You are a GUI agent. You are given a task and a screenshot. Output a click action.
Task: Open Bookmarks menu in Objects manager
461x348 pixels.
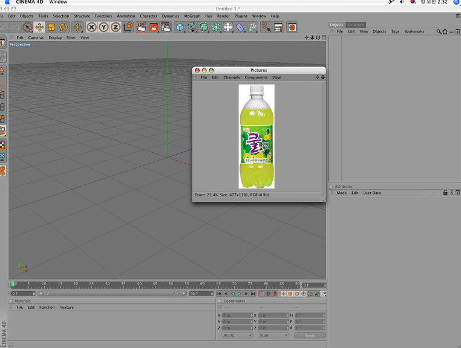(414, 31)
